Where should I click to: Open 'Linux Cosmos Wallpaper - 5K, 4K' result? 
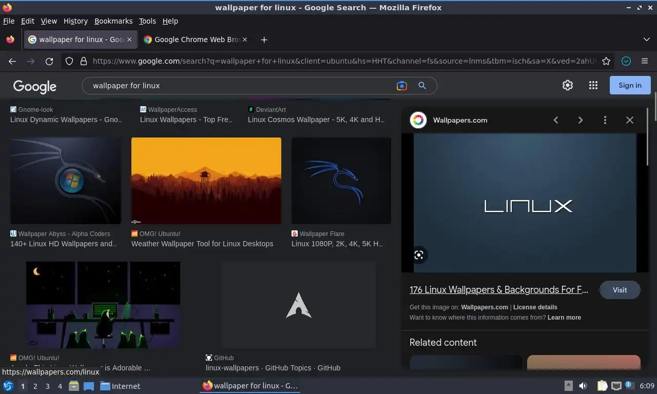(316, 120)
